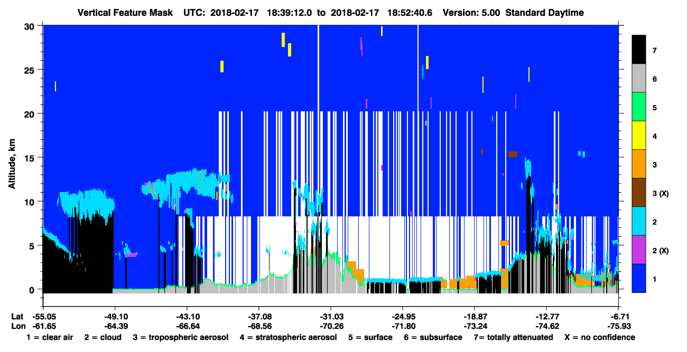
Task: Click the 'Lat' row label
Action: (16, 317)
